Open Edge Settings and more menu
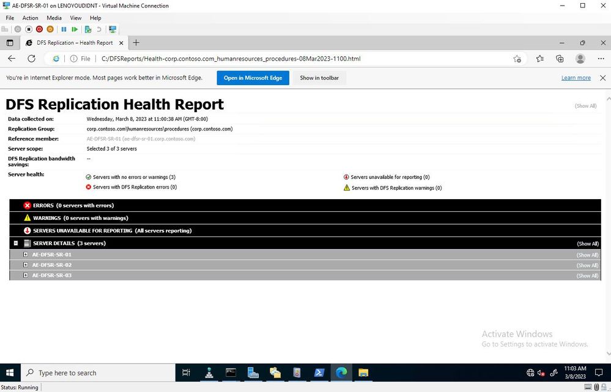The width and height of the screenshot is (611, 392). coord(601,59)
